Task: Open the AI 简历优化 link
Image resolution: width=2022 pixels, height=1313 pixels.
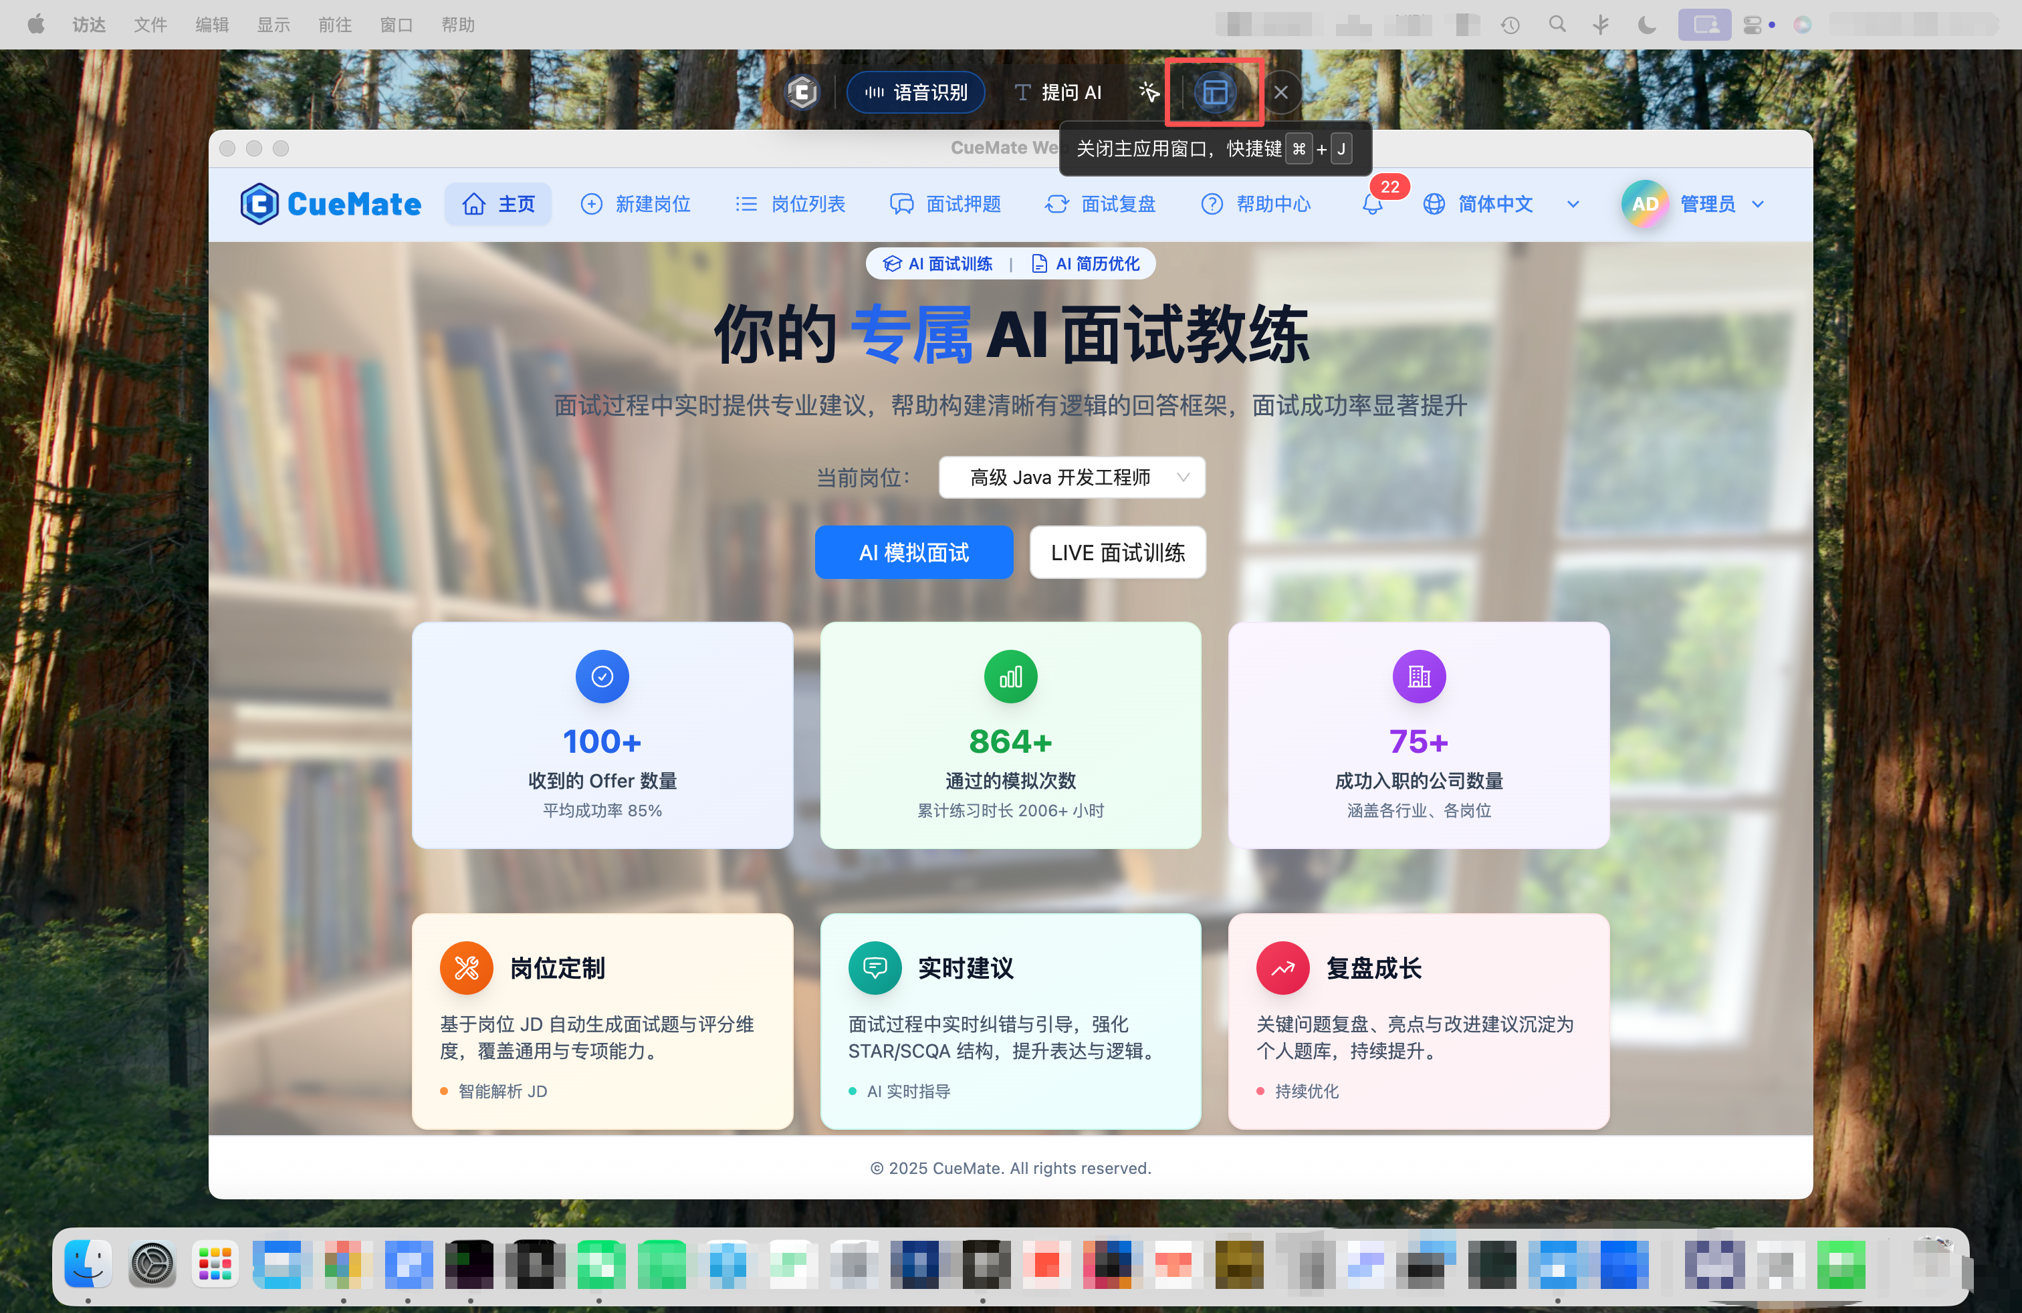Action: 1085,263
